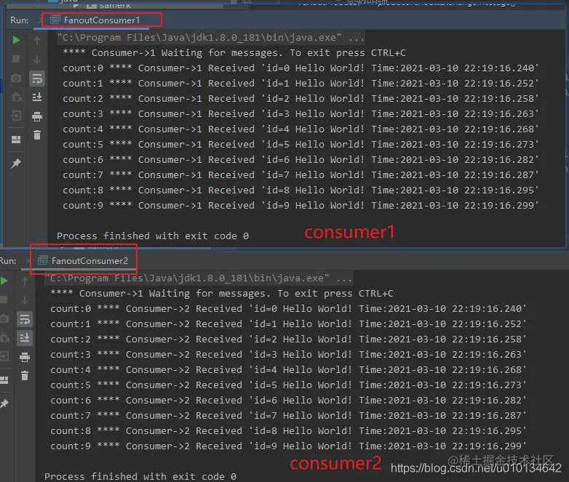Screen dimensions: 569x482
Task: Click count:1 line of Consumer->1 output
Action: coord(301,84)
